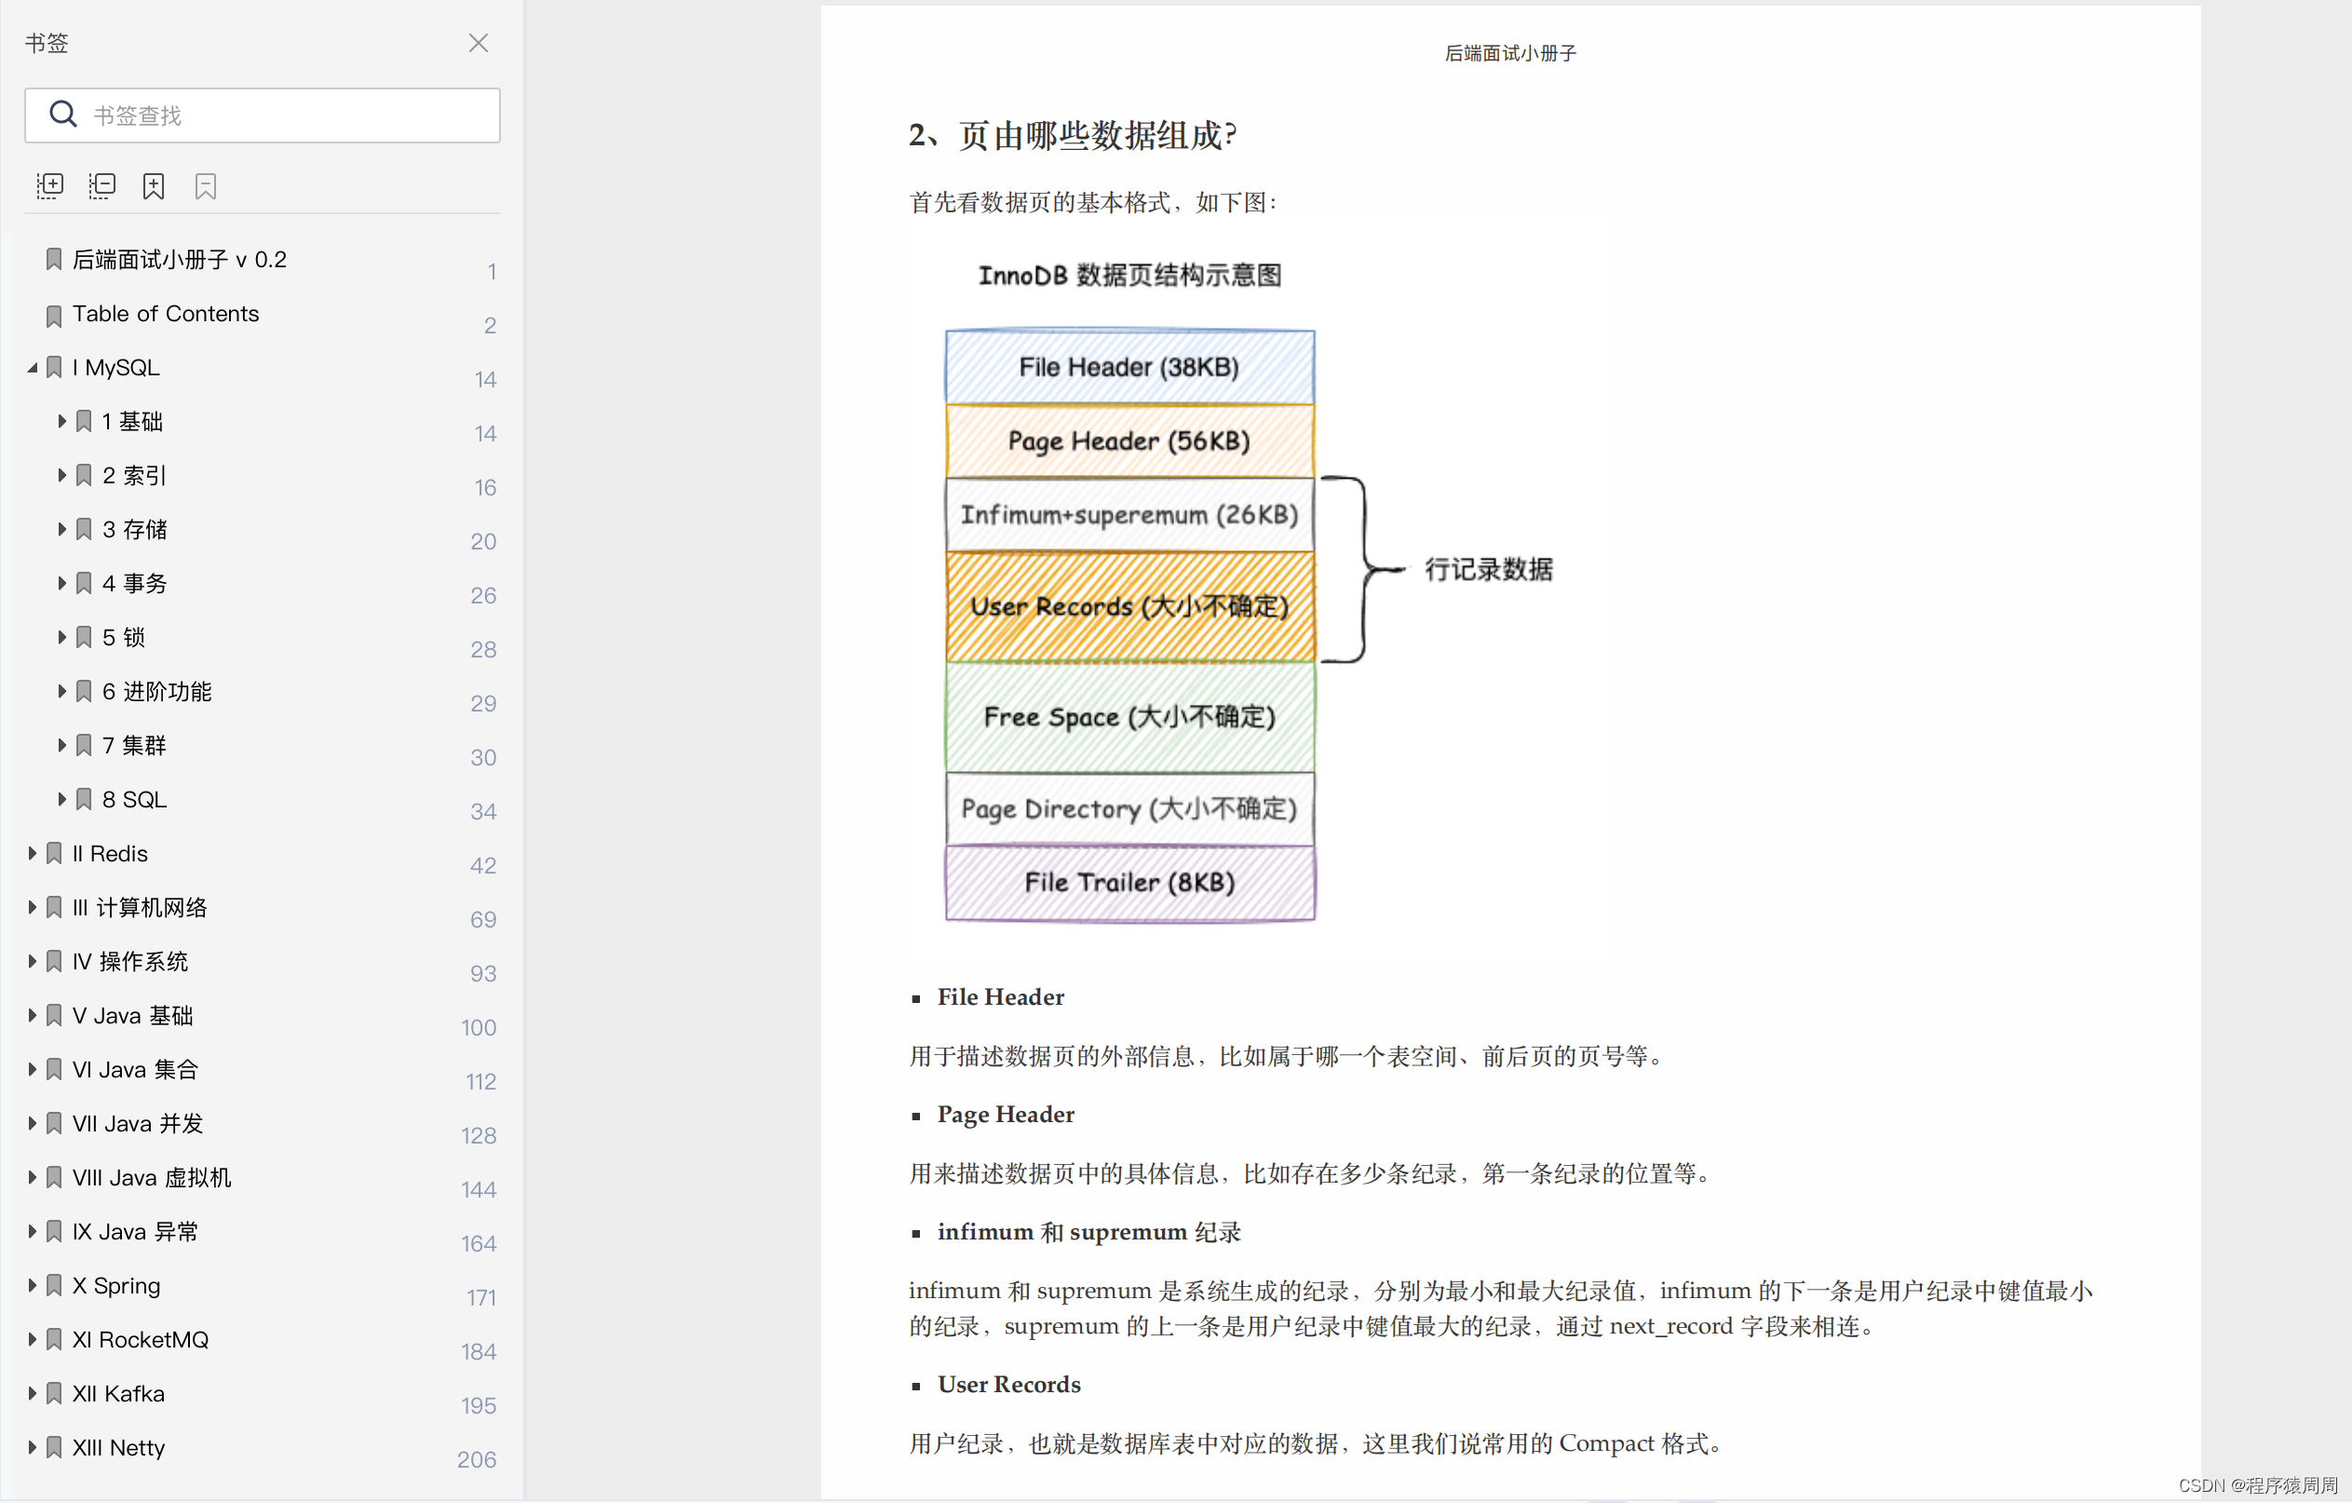Click the delete bookmark icon
Screen dimensions: 2352x1503
click(205, 185)
